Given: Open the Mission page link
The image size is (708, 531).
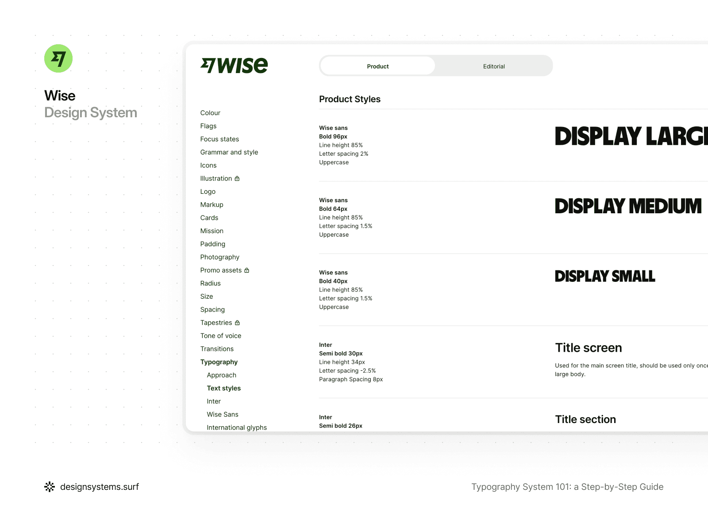Looking at the screenshot, I should click(212, 231).
